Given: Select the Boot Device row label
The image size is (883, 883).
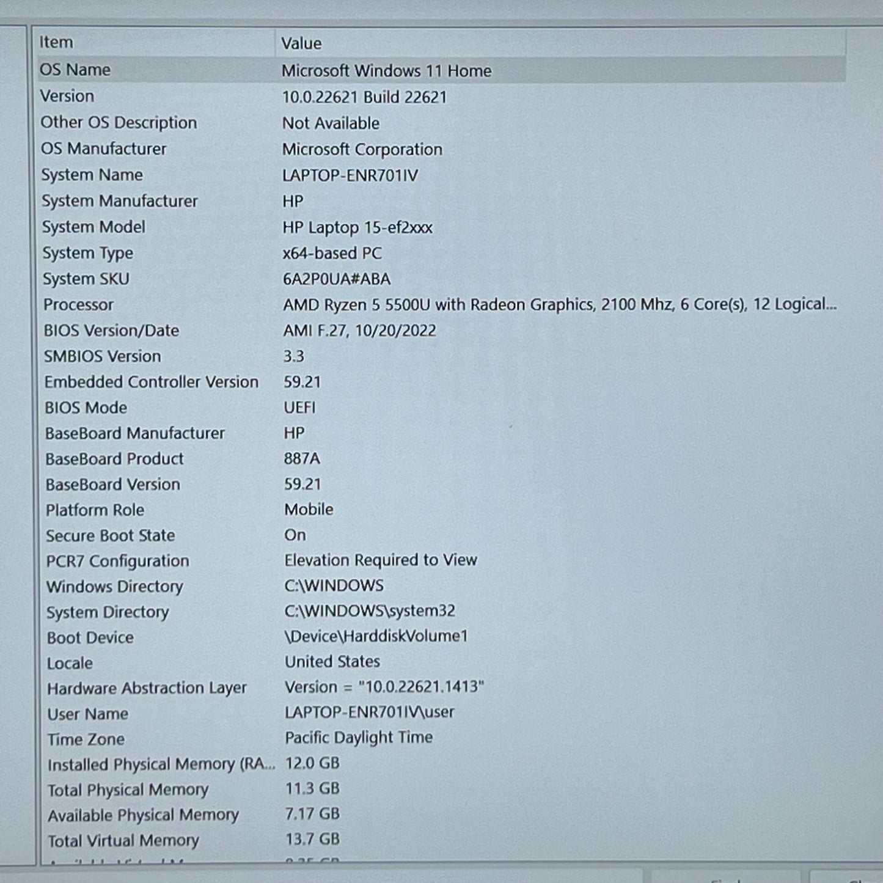Looking at the screenshot, I should [90, 638].
